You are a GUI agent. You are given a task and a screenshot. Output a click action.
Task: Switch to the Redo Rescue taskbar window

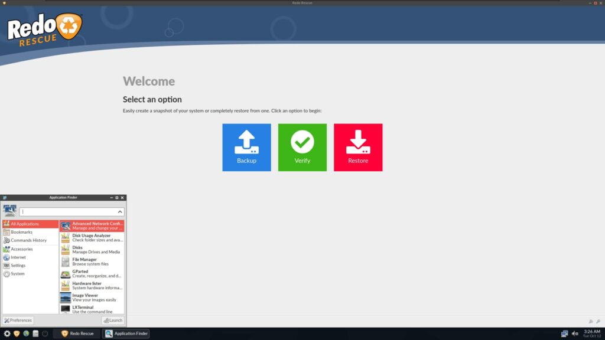pyautogui.click(x=77, y=334)
